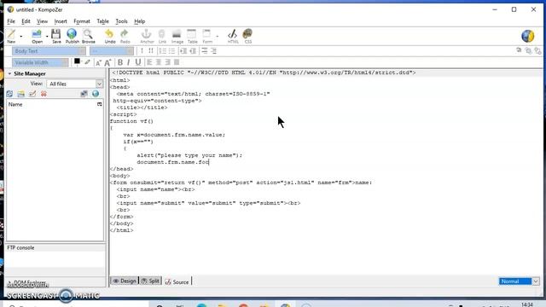Click the HTML toolbar icon
This screenshot has width=546, height=307.
(233, 36)
